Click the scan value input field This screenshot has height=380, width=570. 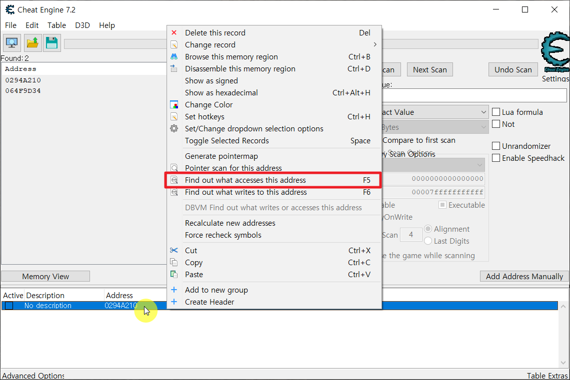[x=474, y=95]
